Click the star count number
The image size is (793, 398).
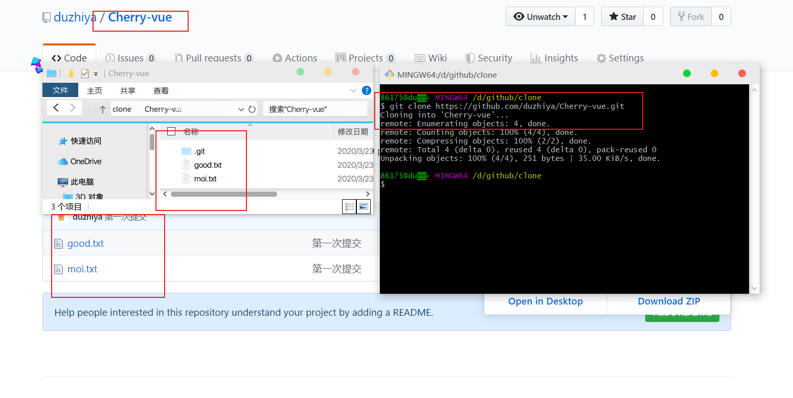[653, 17]
